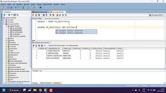166x93 pixels.
Task: Switch to the Generador de Consultas tab
Action: 52,18
